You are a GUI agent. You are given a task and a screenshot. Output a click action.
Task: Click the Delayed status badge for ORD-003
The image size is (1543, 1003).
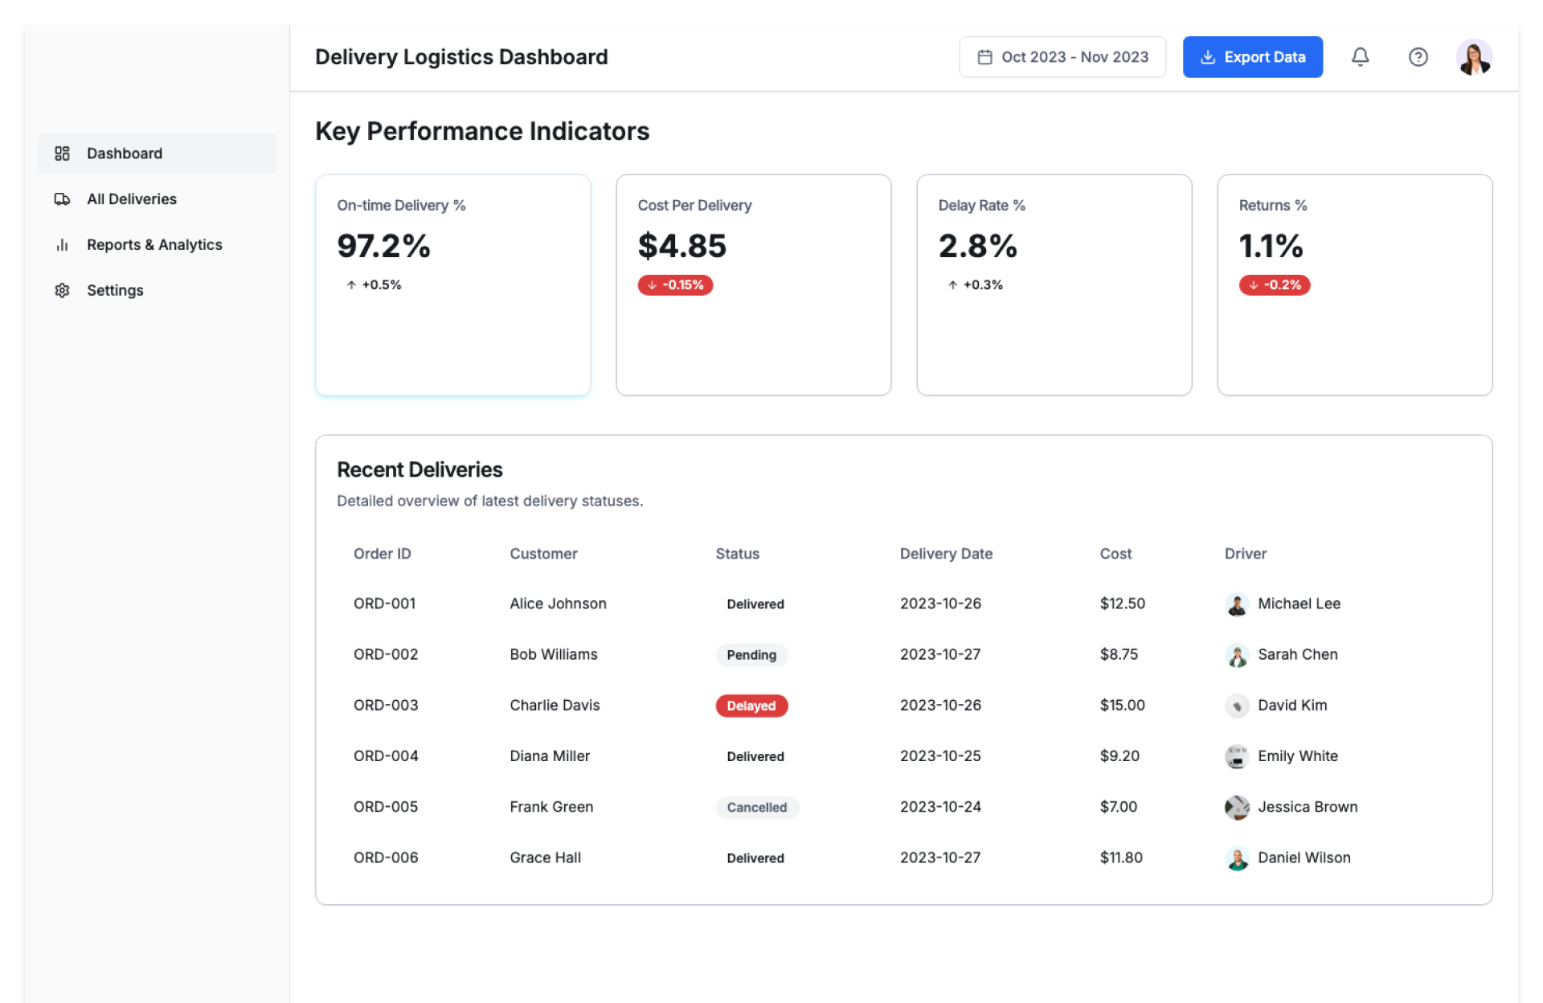point(751,706)
